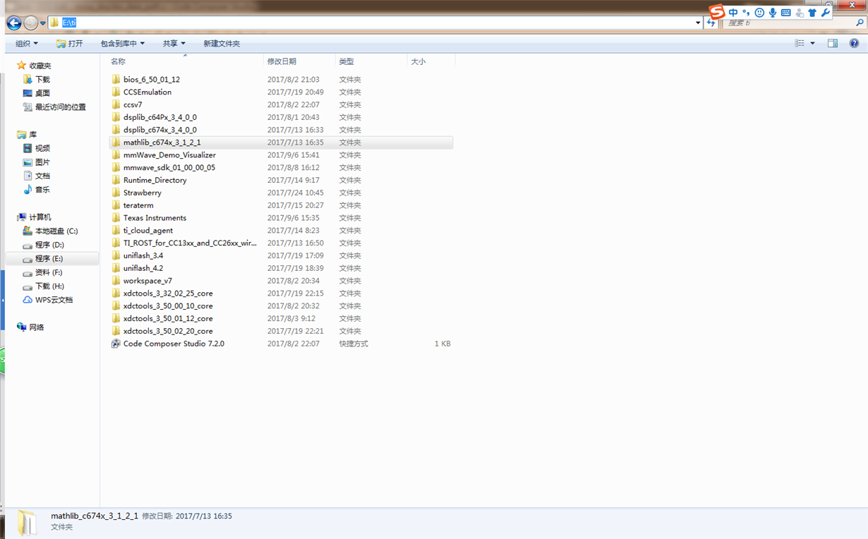This screenshot has width=868, height=539.
Task: Open 下载 (H:) drive
Action: (49, 286)
